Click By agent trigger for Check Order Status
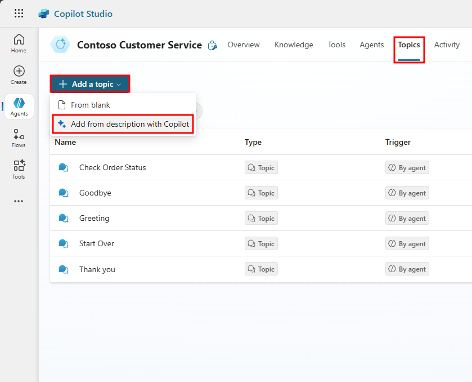 407,168
